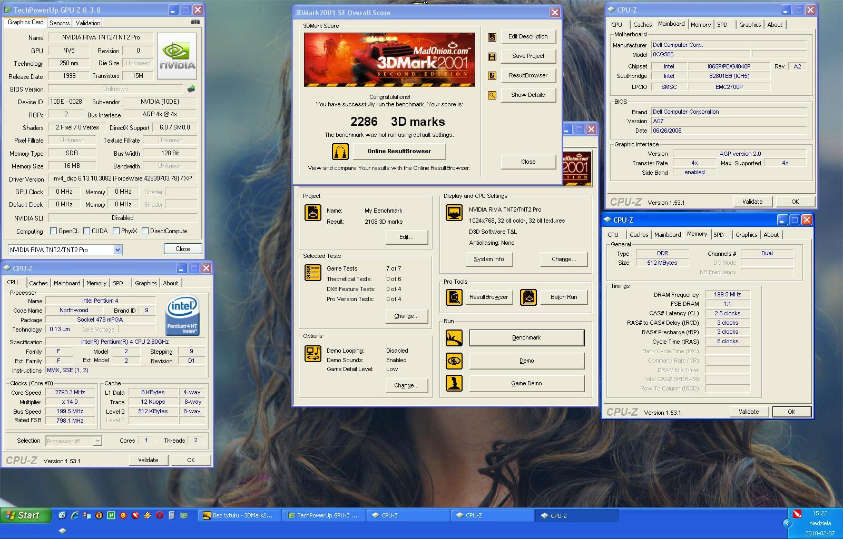Open the SPD tab in CPU-Z Memory window

pos(719,235)
